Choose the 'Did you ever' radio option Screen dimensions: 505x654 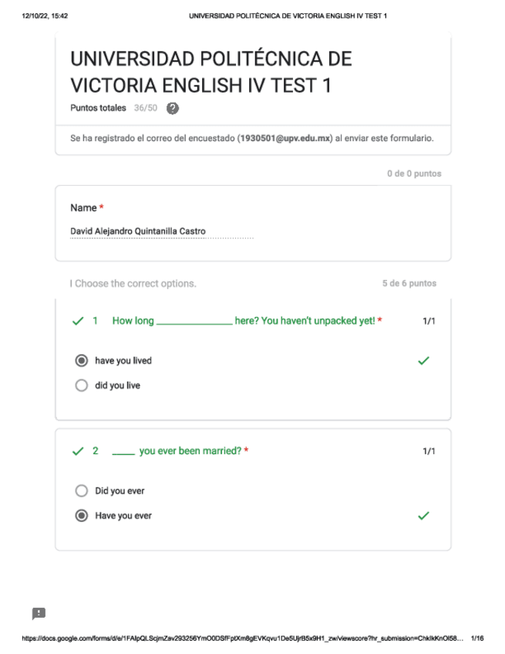tap(82, 490)
